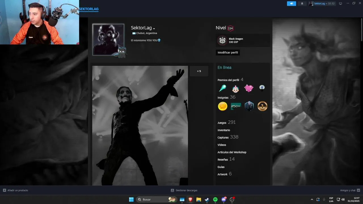Open Artículos del Workshop link
This screenshot has width=363, height=204.
pyautogui.click(x=232, y=152)
